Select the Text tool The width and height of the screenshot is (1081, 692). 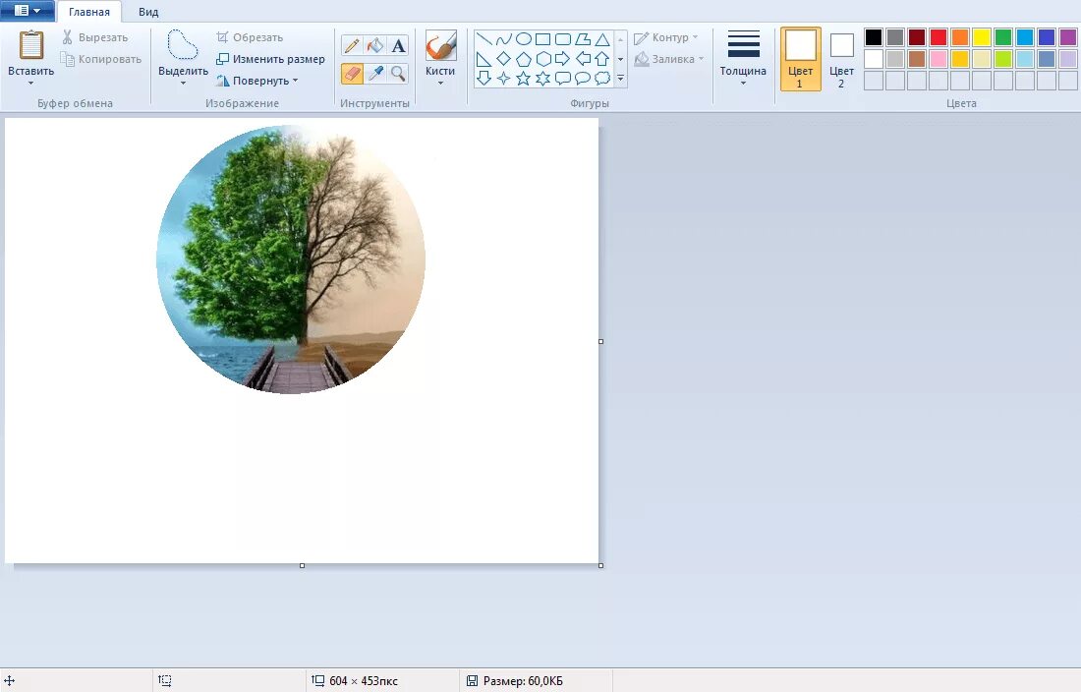click(x=398, y=46)
